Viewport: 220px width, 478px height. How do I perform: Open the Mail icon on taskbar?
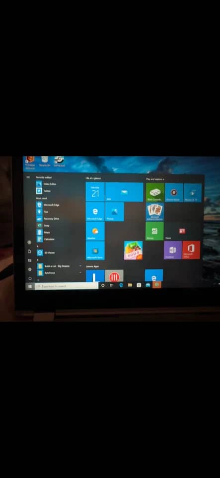[x=148, y=285]
